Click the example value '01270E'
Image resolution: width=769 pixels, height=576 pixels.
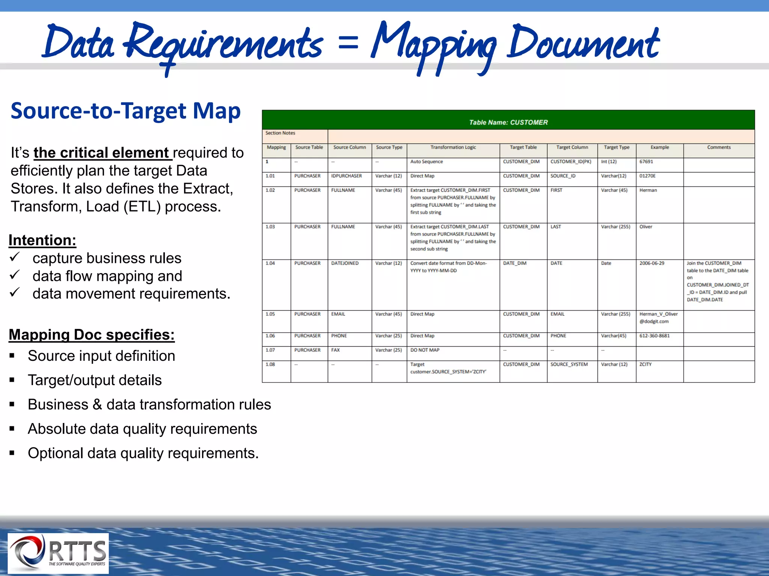(x=659, y=179)
